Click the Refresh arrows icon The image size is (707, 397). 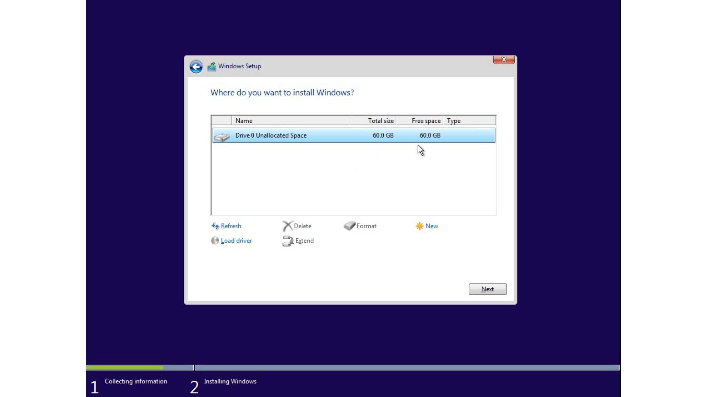215,226
